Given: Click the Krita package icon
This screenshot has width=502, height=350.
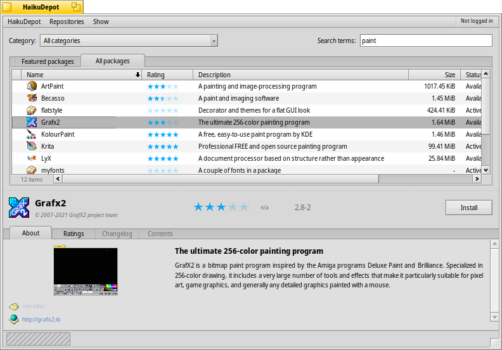Looking at the screenshot, I should coord(32,146).
